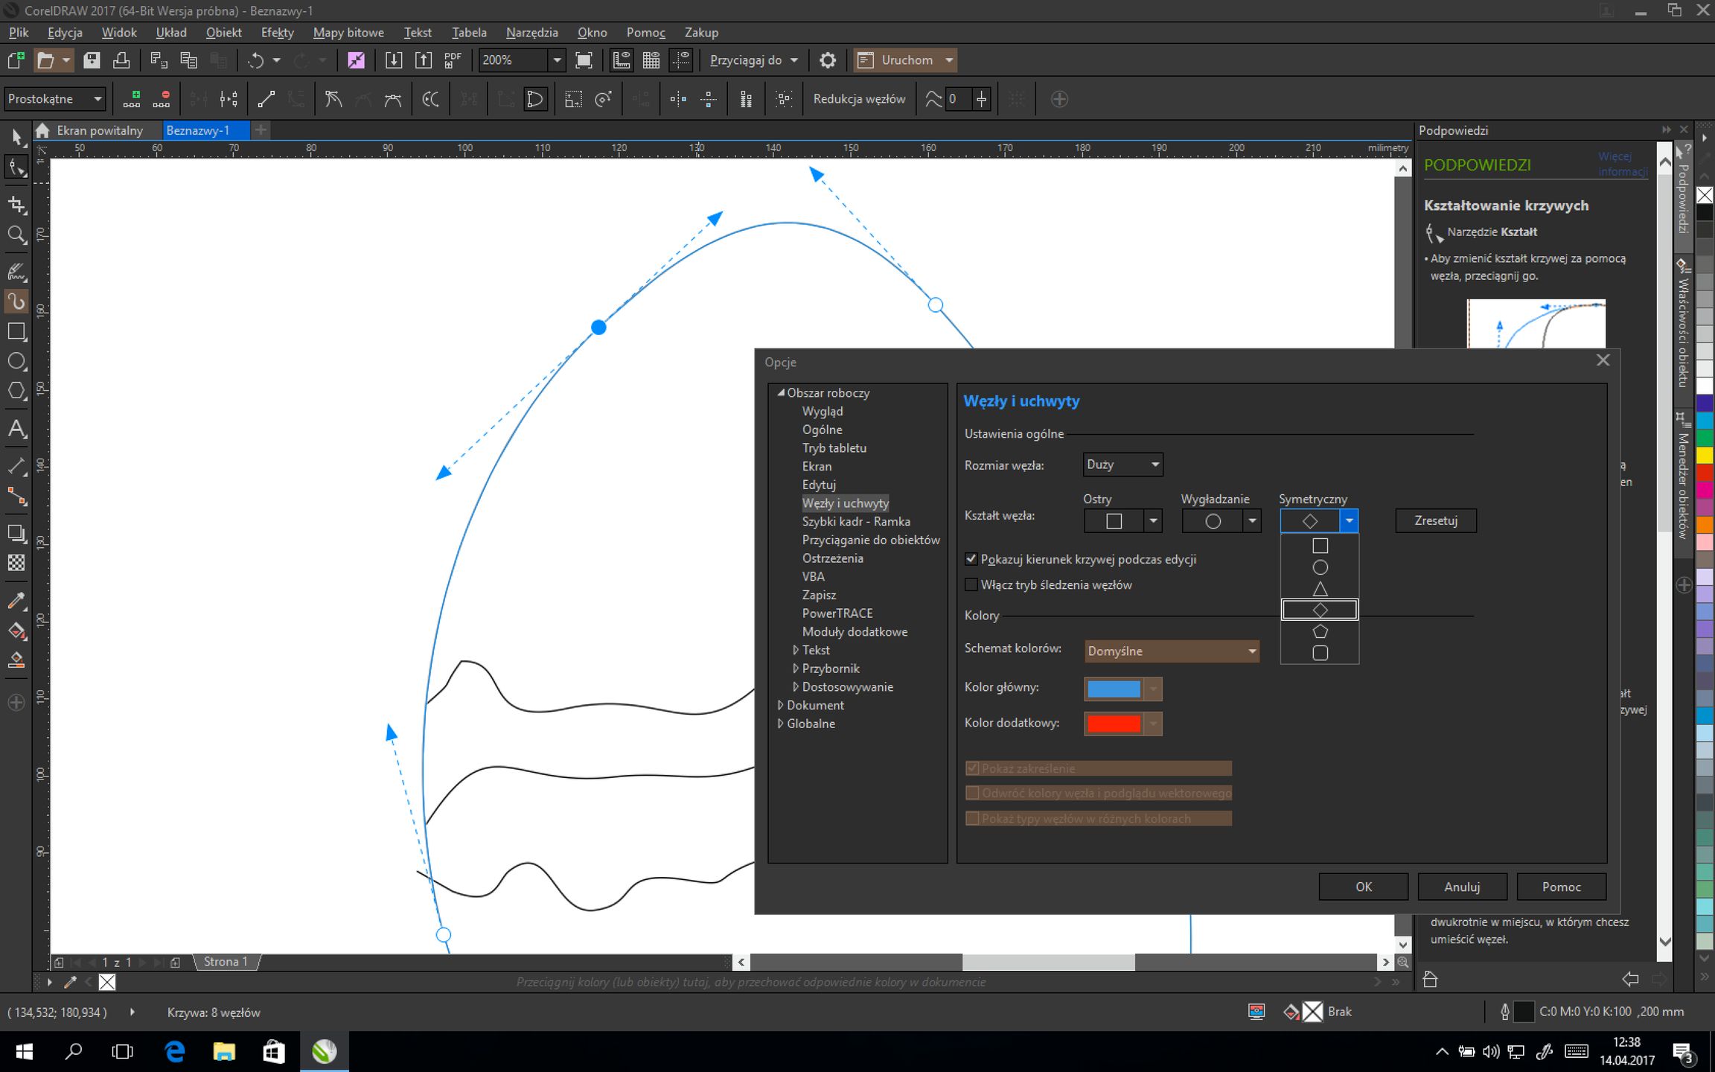Image resolution: width=1715 pixels, height=1072 pixels.
Task: Select the Ellipse tool in the toolbox
Action: coord(16,362)
